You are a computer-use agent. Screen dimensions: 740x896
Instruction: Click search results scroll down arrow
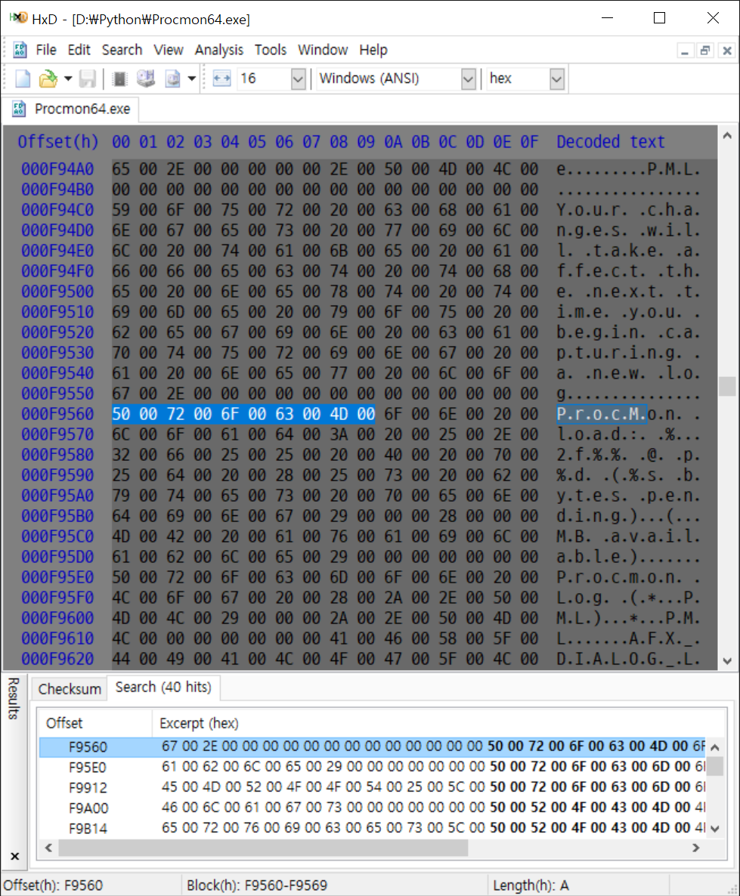pos(715,829)
